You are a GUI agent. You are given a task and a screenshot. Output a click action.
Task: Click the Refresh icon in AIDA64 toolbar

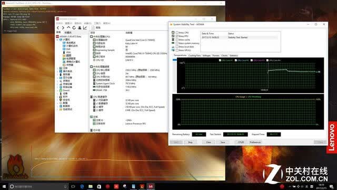tap(74, 28)
